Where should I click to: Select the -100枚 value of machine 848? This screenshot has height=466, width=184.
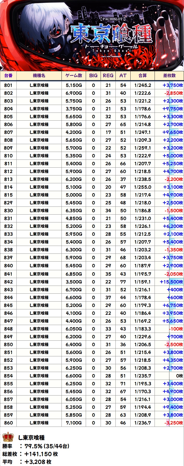[176, 329]
